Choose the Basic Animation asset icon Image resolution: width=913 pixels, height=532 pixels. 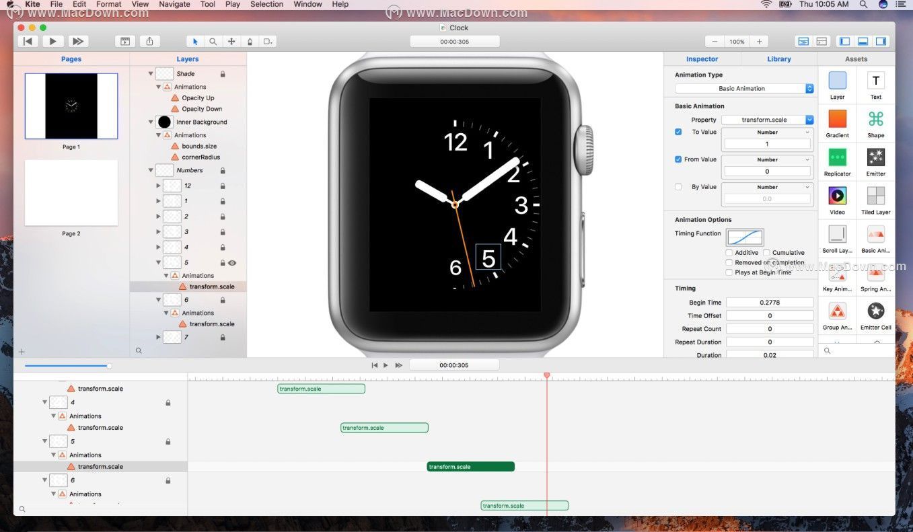point(876,234)
